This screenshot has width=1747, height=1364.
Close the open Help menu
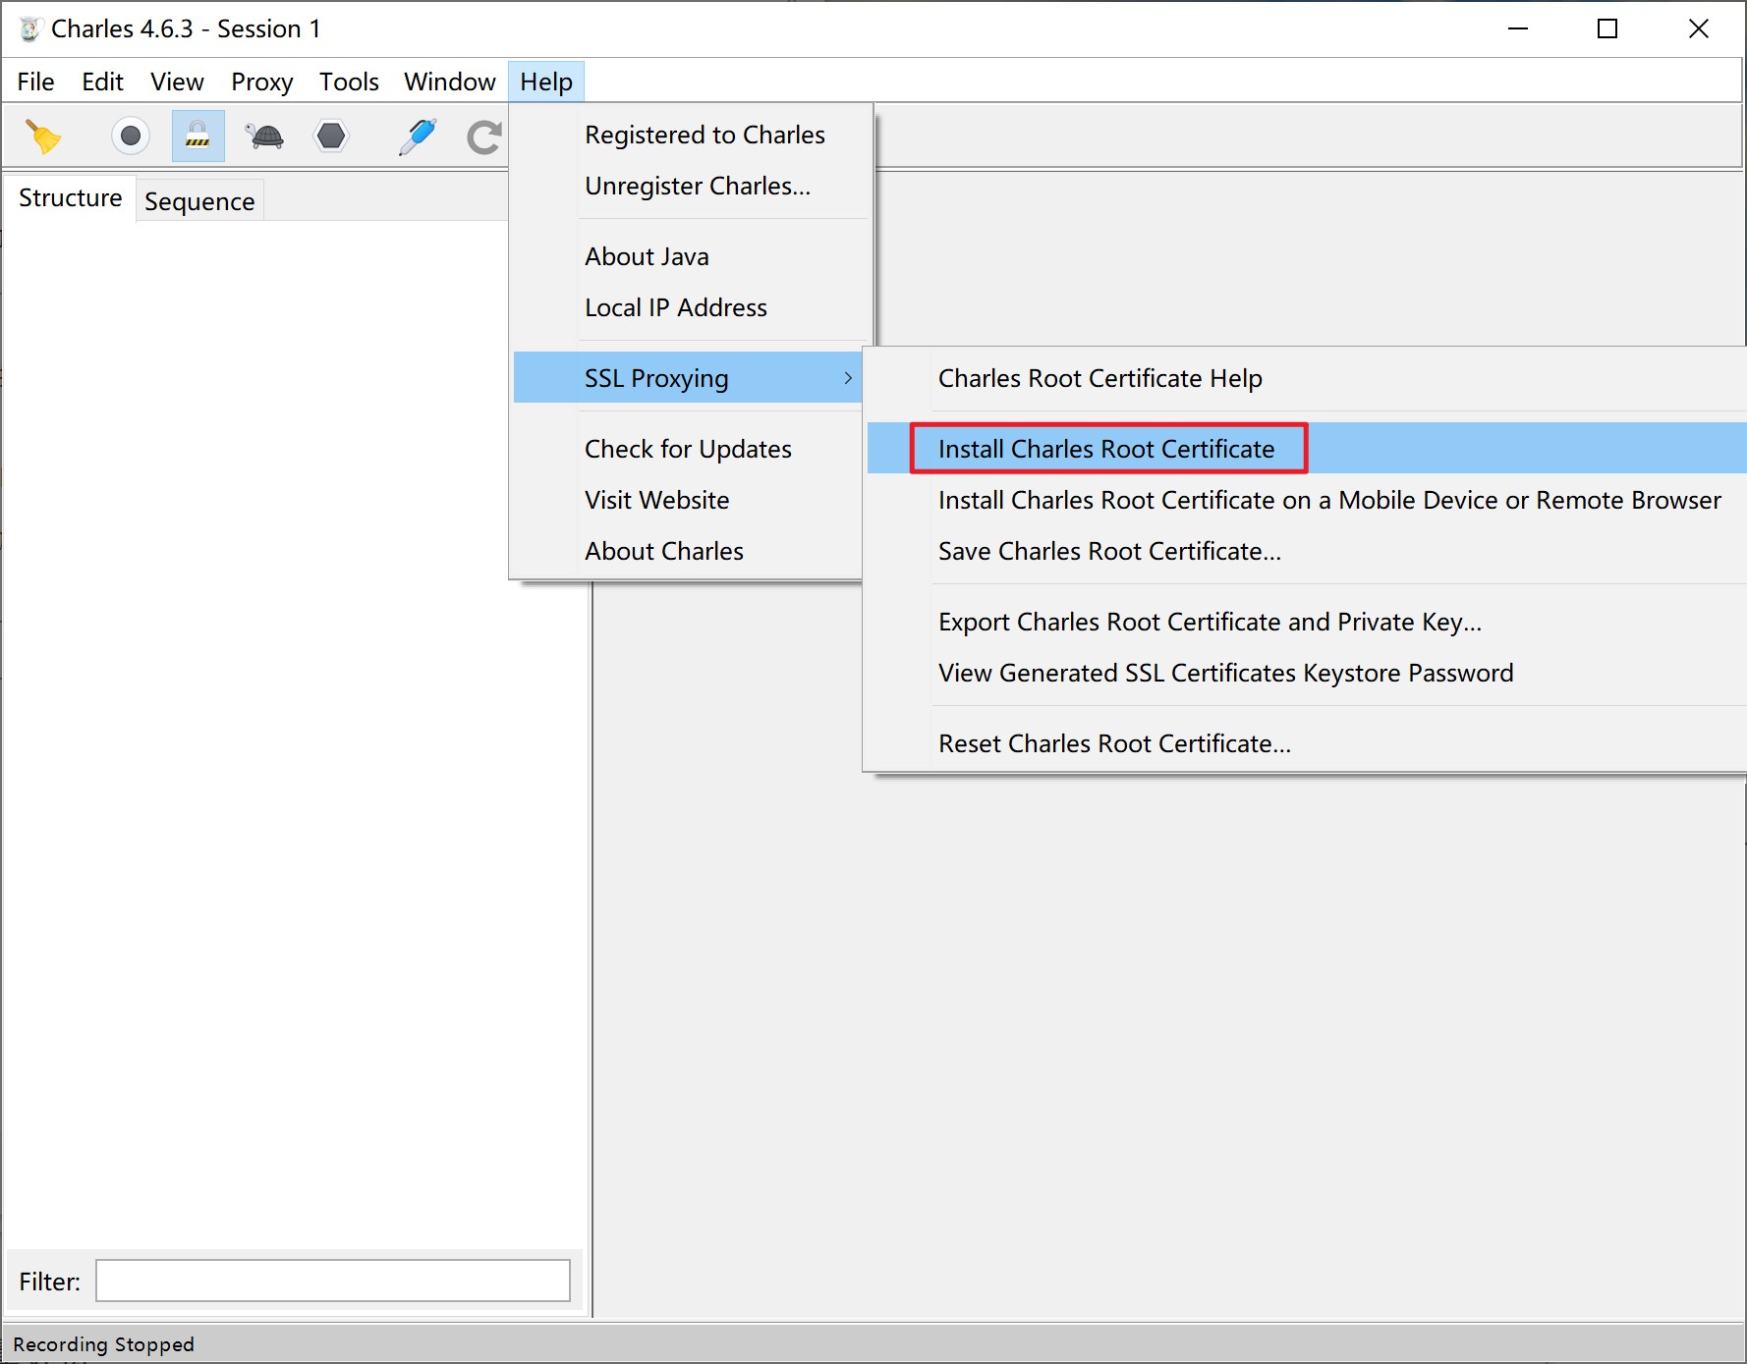[546, 82]
